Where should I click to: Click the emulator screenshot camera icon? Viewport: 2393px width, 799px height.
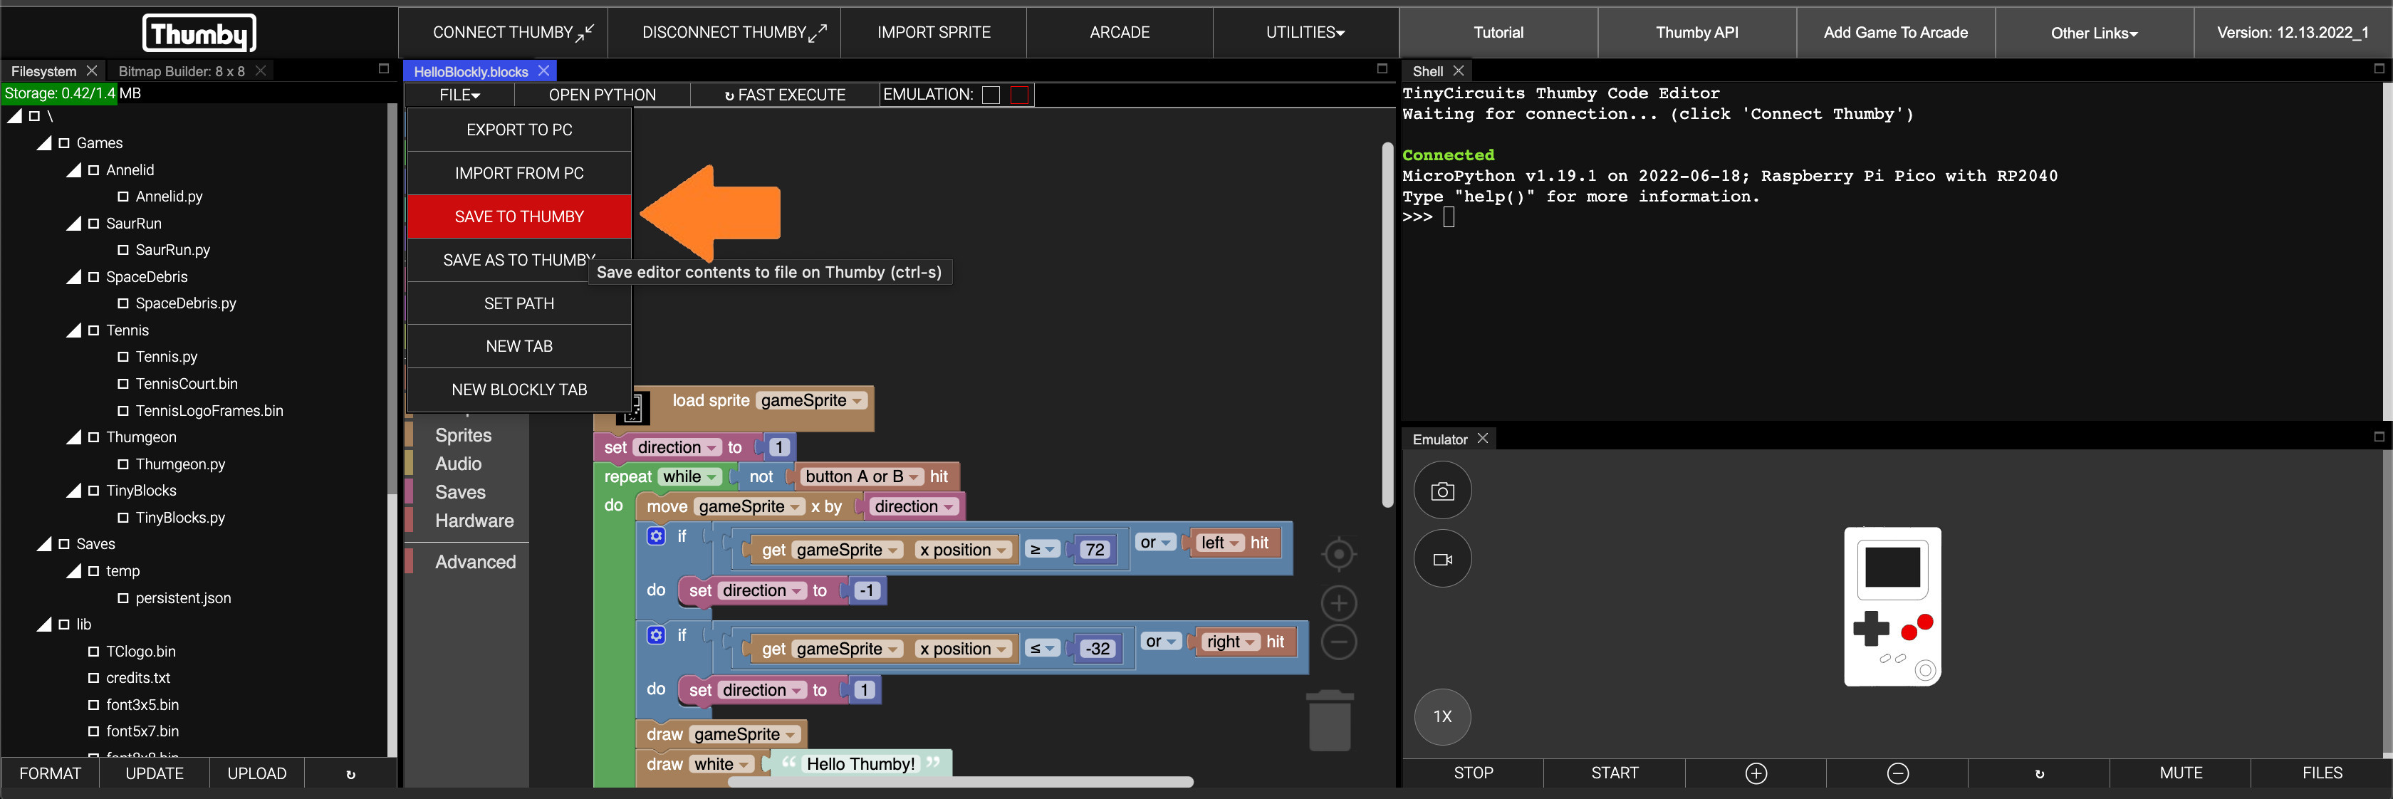coord(1441,491)
